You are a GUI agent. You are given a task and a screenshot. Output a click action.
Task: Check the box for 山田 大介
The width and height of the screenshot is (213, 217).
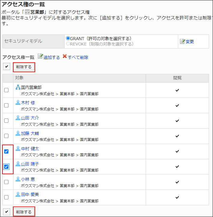pyautogui.click(x=6, y=121)
